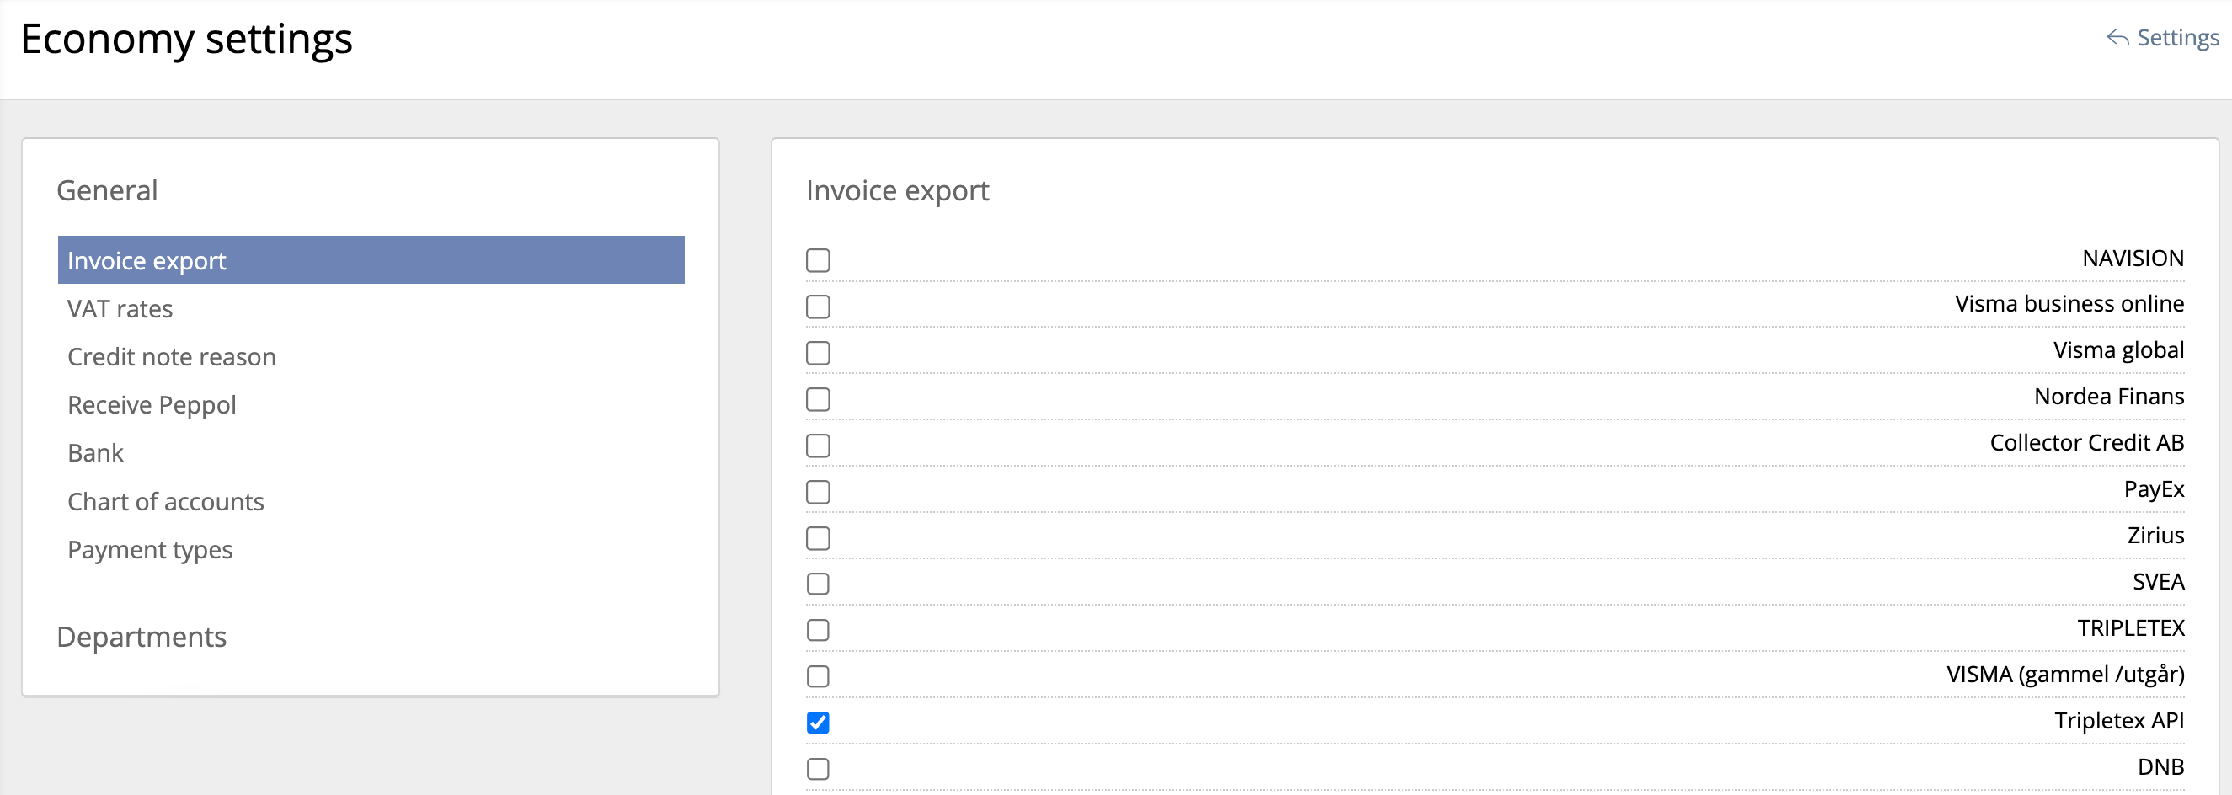Go to Receive Peppol settings
The image size is (2232, 795).
pyautogui.click(x=152, y=405)
